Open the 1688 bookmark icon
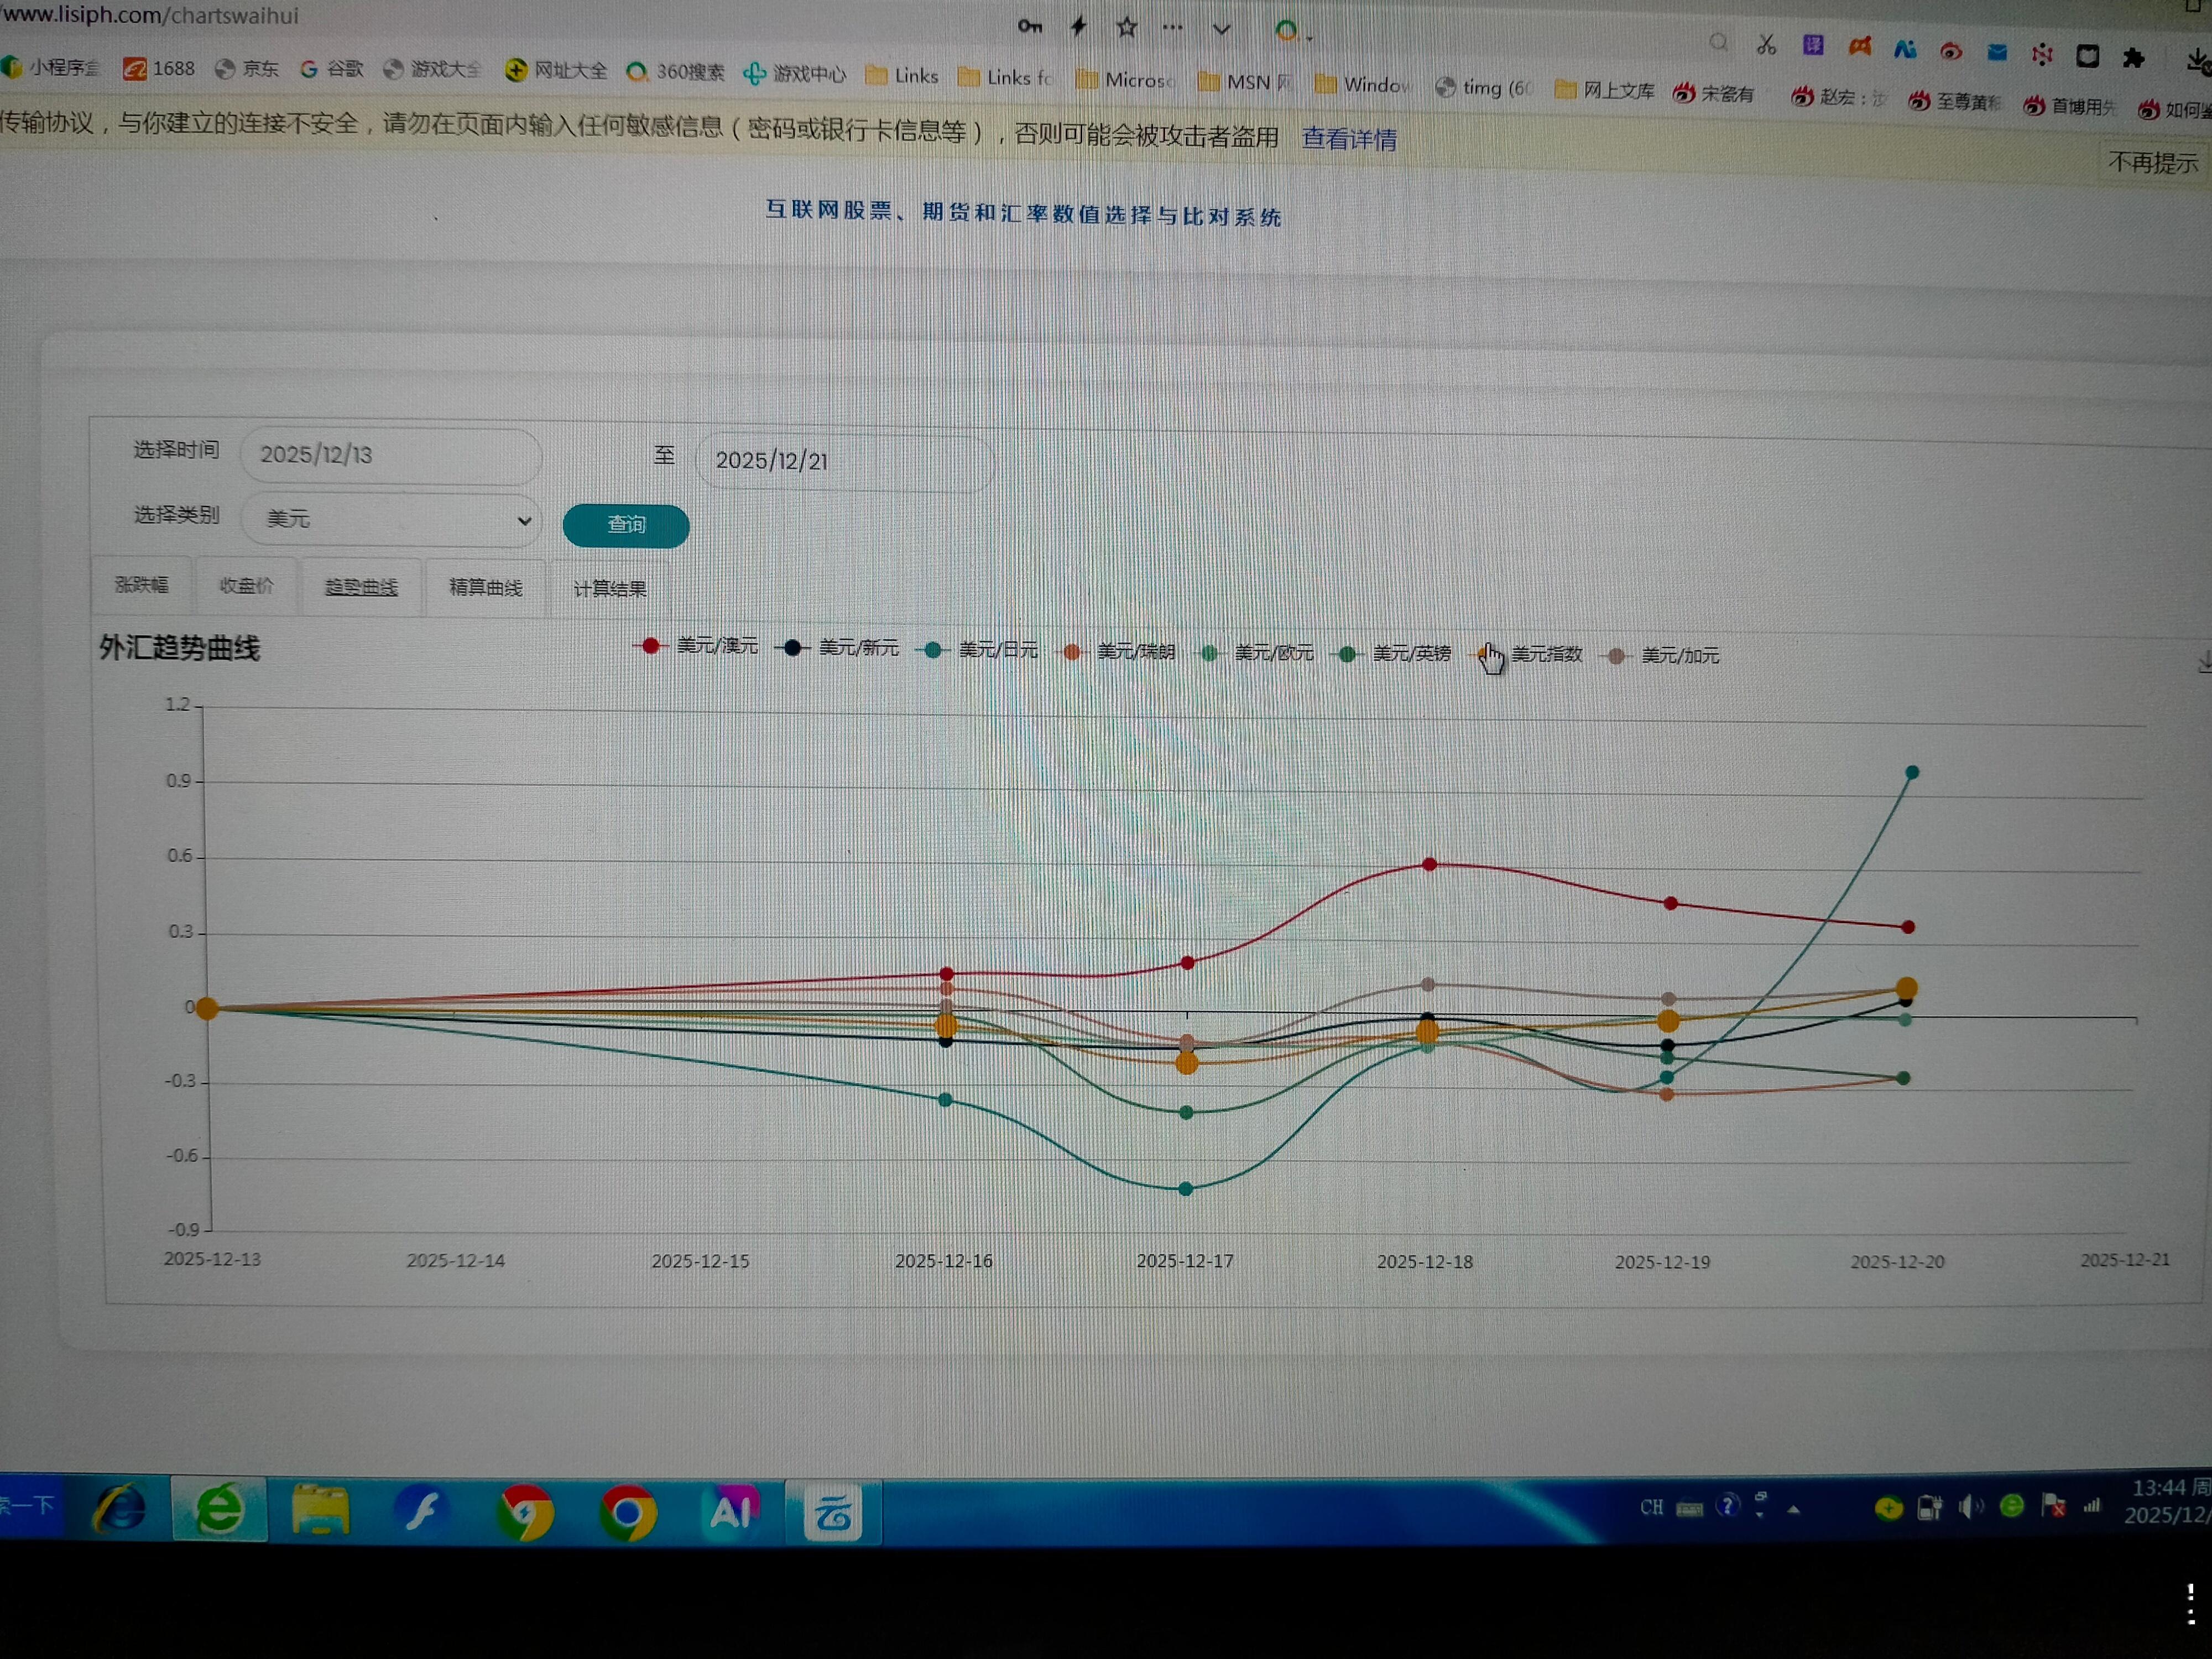The image size is (2212, 1659). 134,68
